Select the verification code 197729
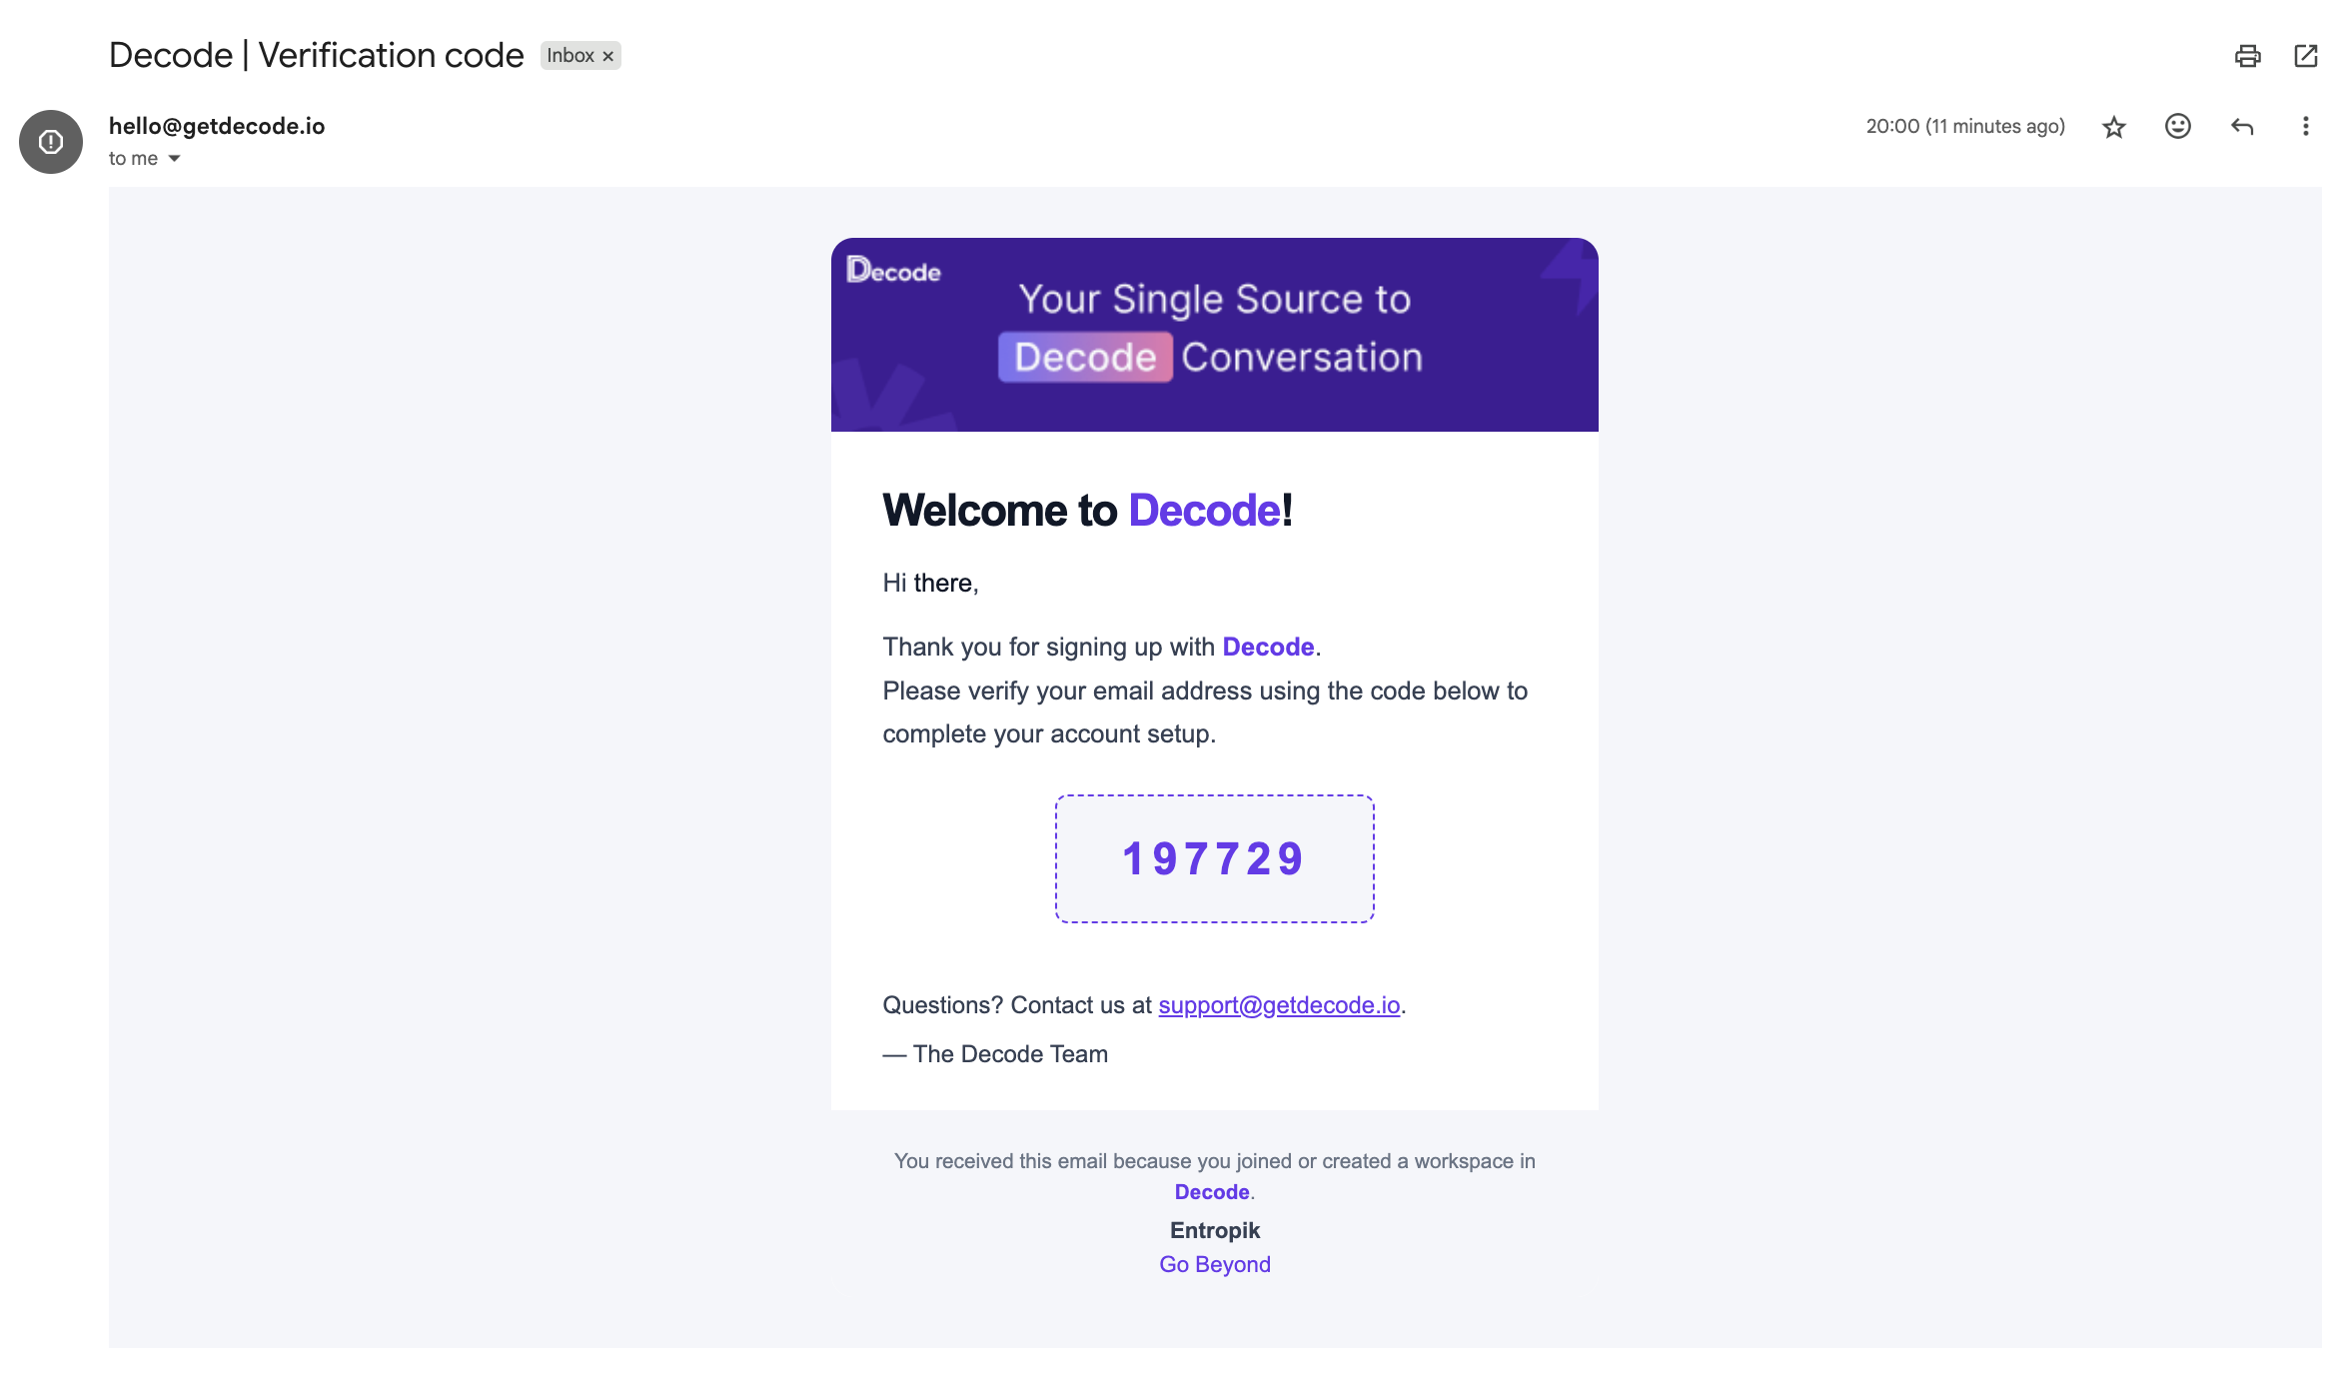The height and width of the screenshot is (1397, 2342). click(1214, 859)
